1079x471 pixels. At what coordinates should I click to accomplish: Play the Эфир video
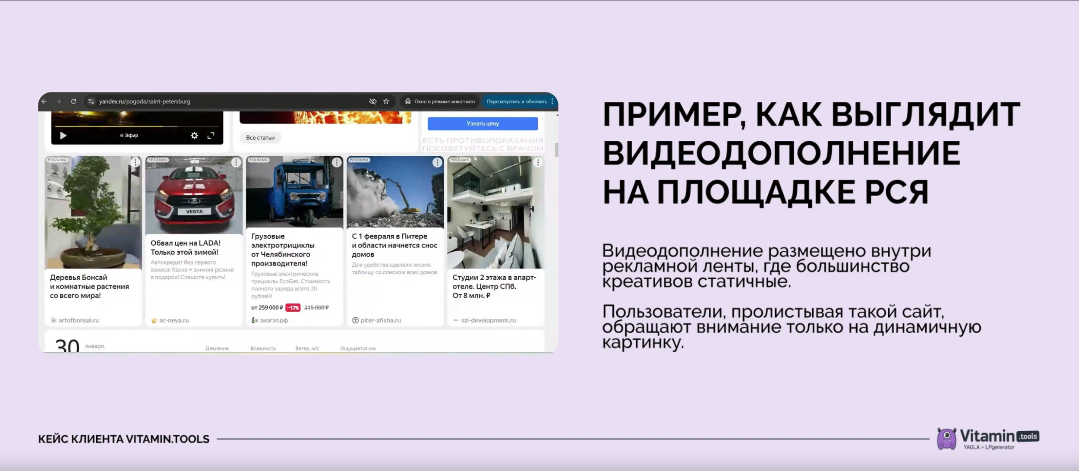click(x=63, y=136)
